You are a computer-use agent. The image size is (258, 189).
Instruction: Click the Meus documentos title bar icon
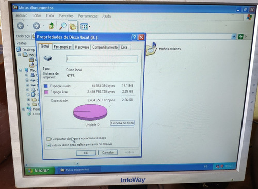pos(15,7)
